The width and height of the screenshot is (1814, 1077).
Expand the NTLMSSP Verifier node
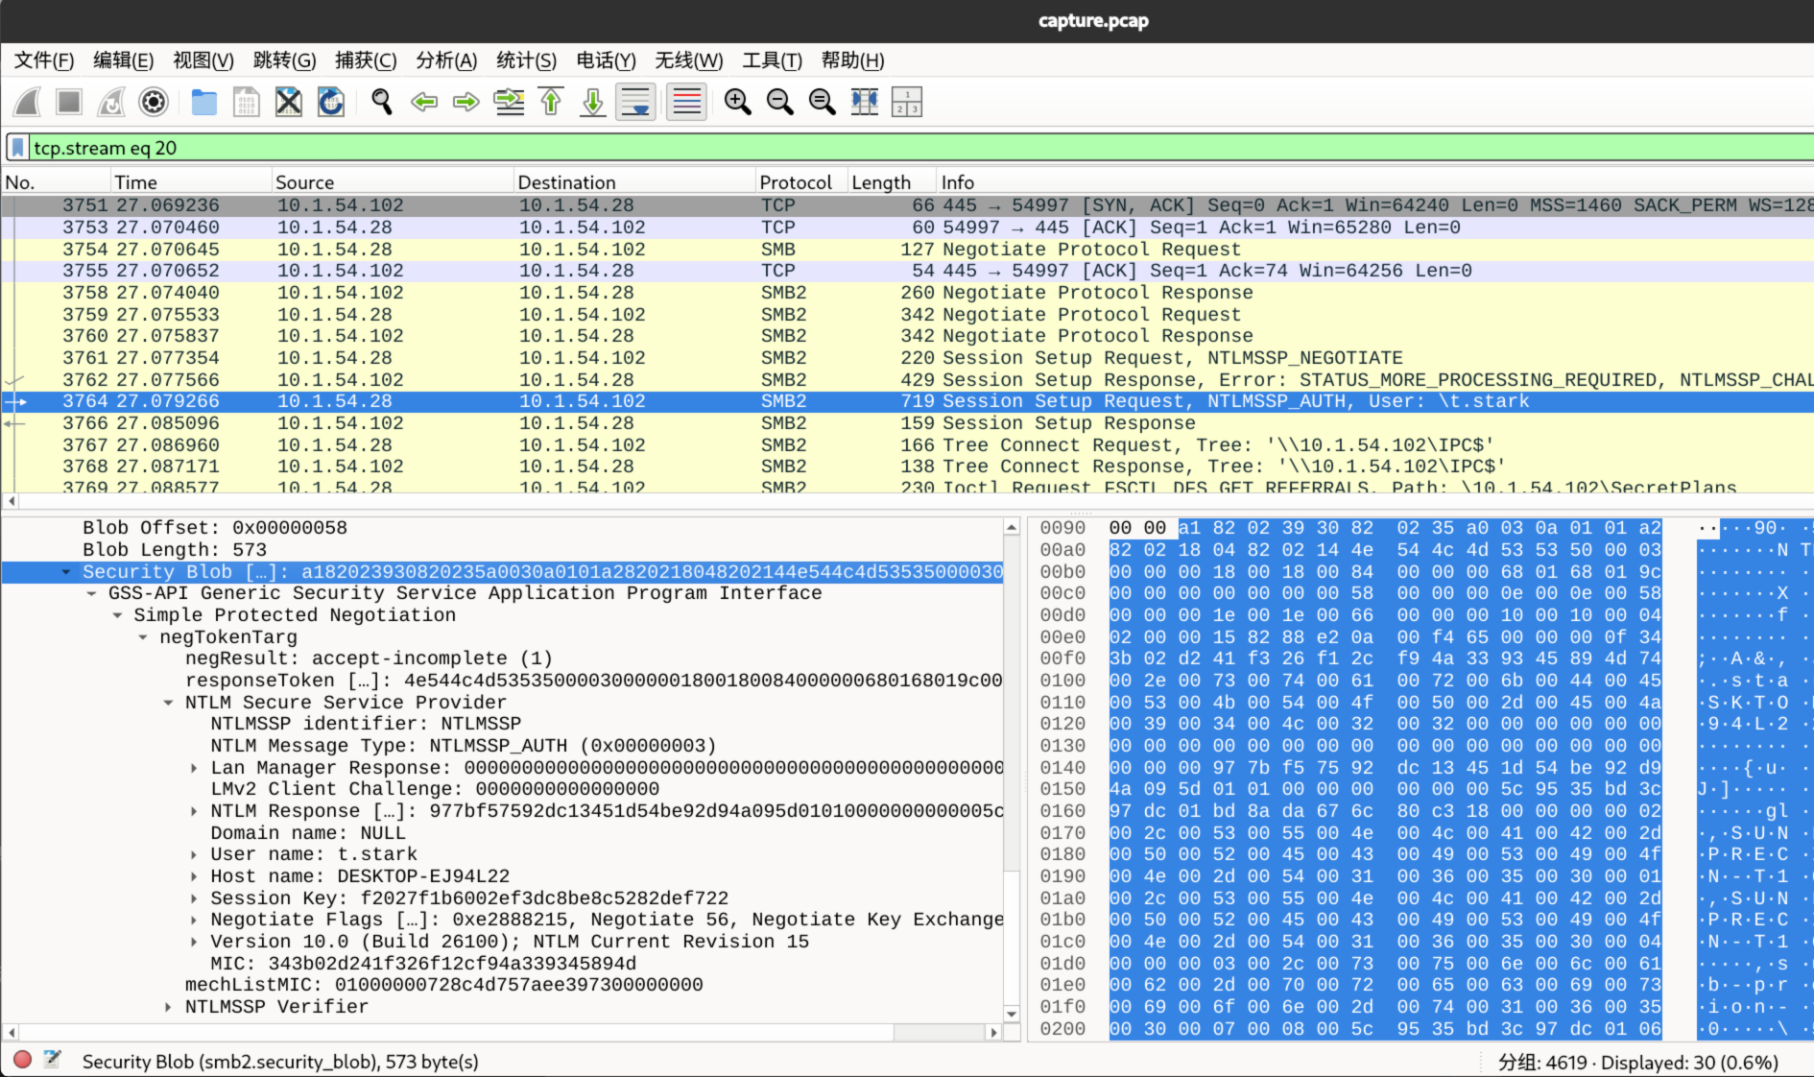tap(168, 1007)
